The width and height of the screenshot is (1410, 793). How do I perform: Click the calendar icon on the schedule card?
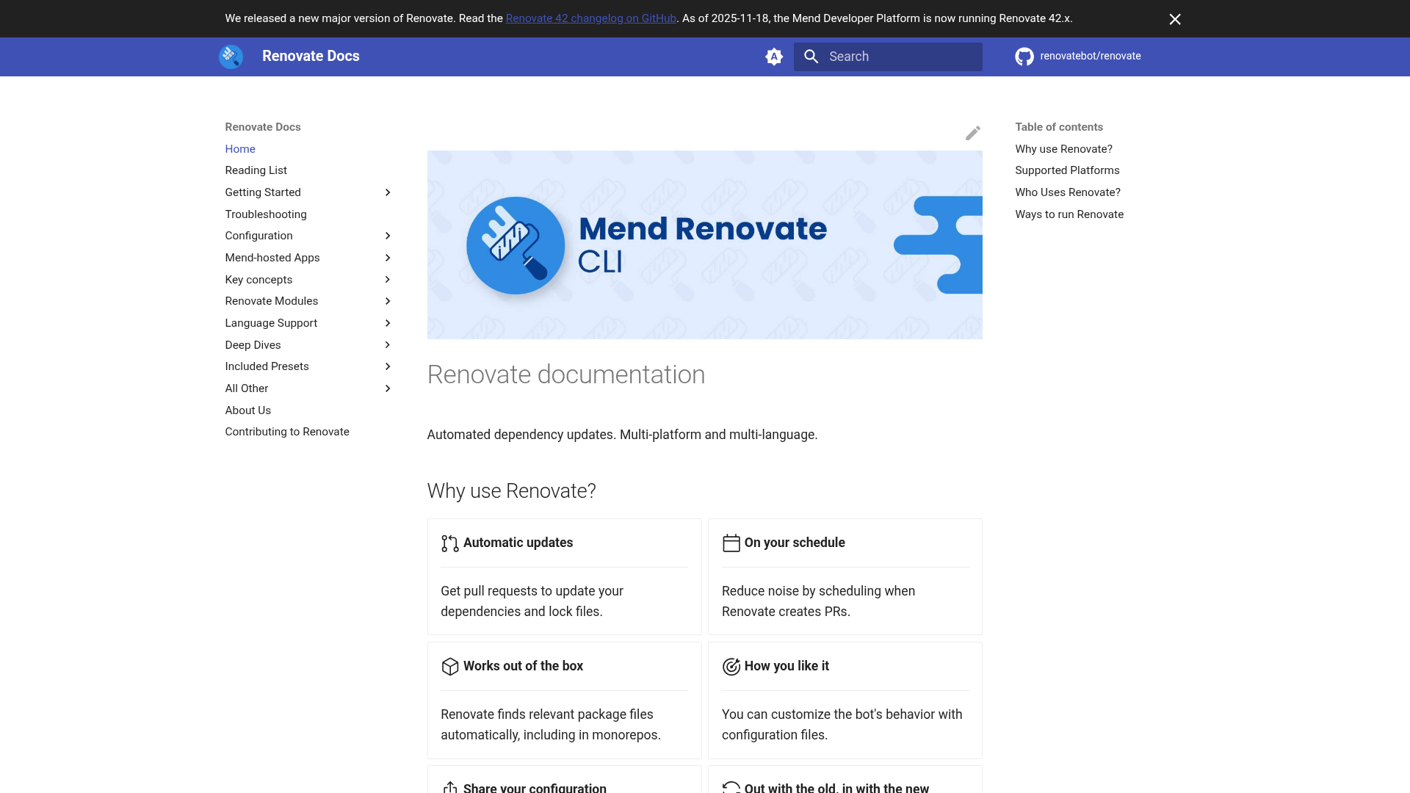tap(731, 543)
